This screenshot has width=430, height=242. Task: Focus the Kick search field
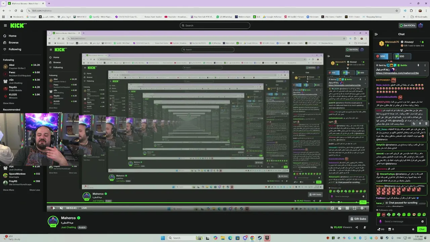coord(215,26)
